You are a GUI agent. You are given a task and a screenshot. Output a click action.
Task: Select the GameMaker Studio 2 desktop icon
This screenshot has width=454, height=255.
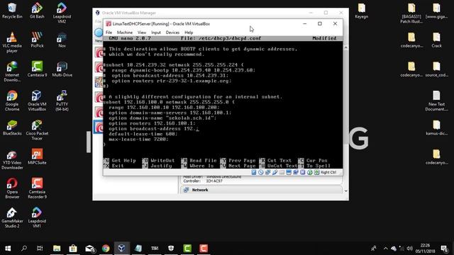coord(12,217)
